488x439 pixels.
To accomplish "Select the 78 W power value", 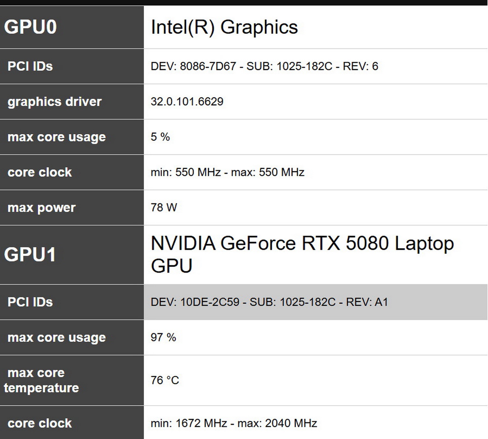I will 164,208.
